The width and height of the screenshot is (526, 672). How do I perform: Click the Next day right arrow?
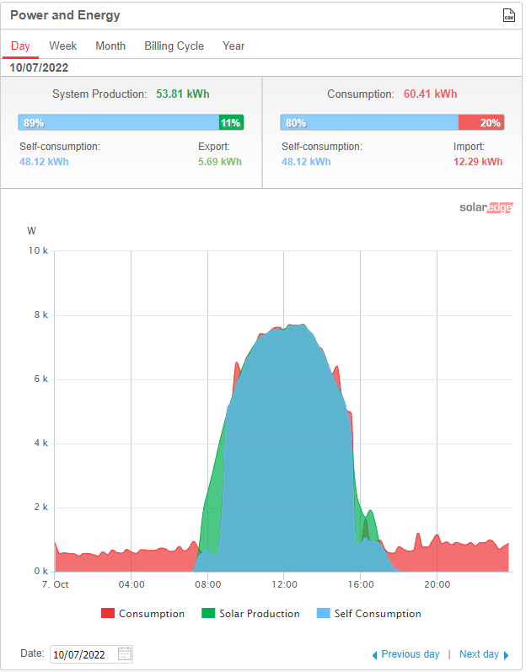(x=507, y=654)
